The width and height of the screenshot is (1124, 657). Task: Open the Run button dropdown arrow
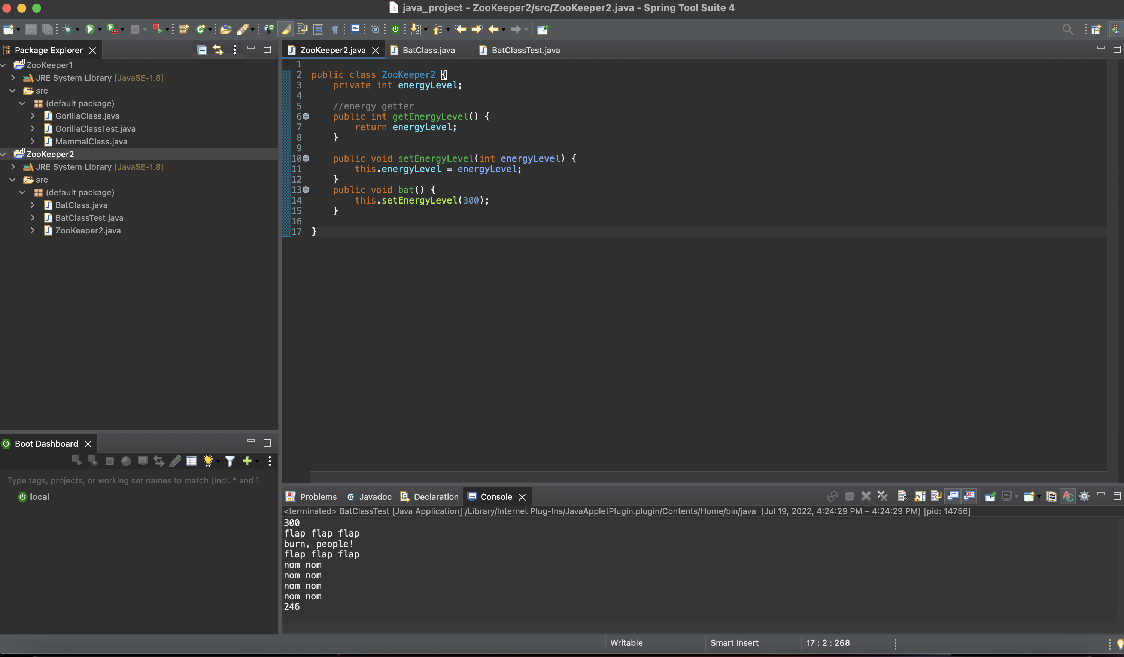(x=100, y=30)
